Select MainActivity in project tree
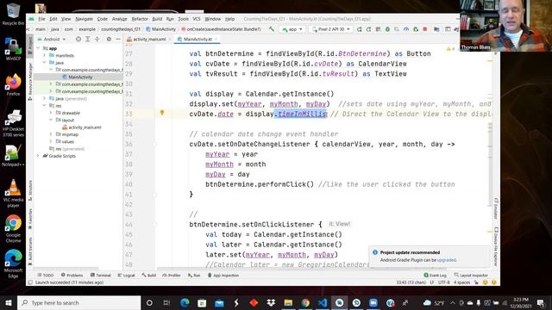The width and height of the screenshot is (552, 310). [x=80, y=77]
